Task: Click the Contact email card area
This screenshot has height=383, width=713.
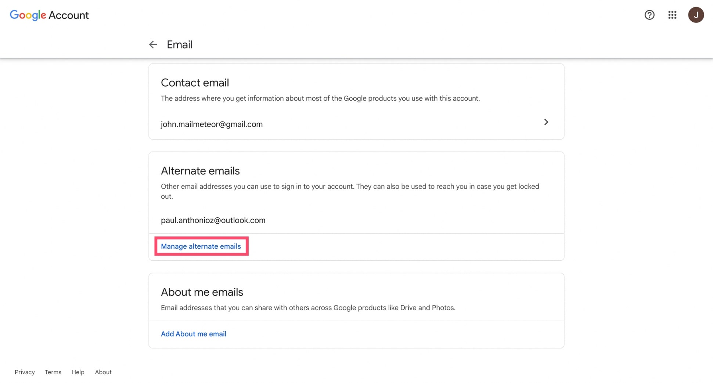Action: (356, 101)
